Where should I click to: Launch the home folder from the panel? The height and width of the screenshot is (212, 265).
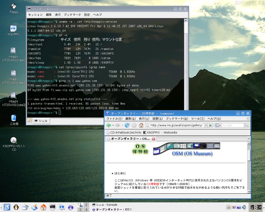[43, 207]
